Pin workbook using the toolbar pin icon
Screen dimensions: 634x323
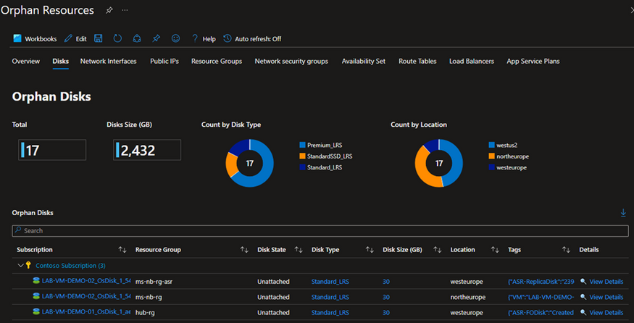coord(157,38)
